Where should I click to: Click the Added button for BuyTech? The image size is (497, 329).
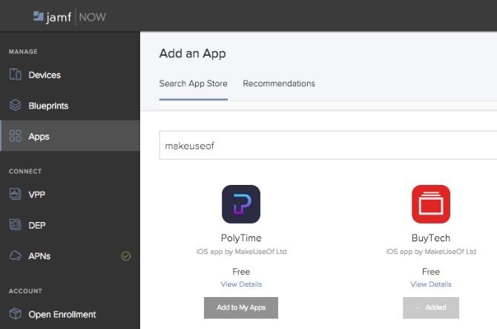[x=431, y=307]
